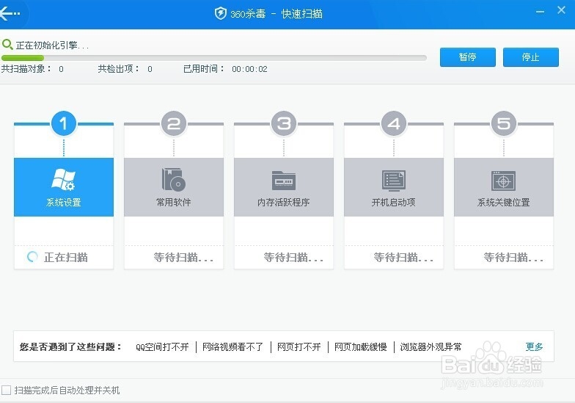
Task: Click the magnifier icon beside 正在初始化引擎
Action: point(7,45)
